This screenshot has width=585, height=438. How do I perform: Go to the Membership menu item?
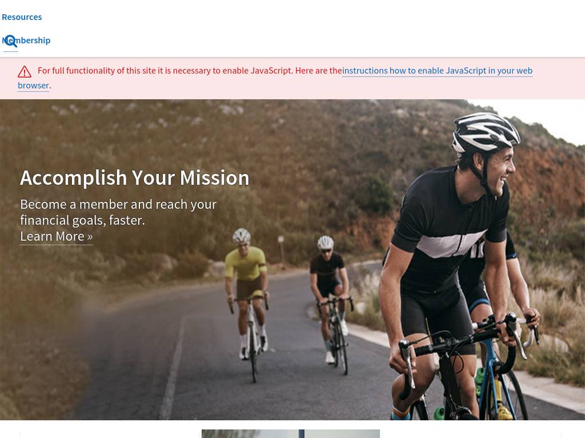click(x=26, y=40)
